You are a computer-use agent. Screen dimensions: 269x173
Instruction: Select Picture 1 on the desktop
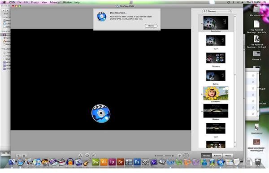click(256, 56)
